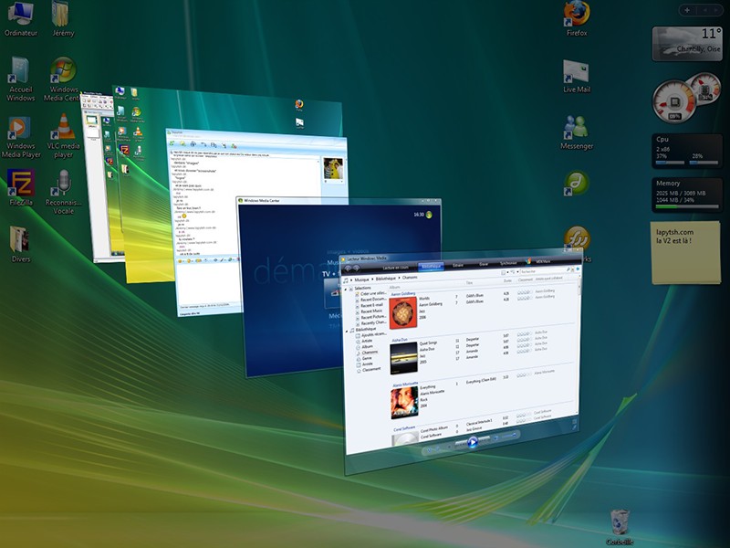Sort by the Titre column header
Viewport: 730px width, 548px height.
469,283
